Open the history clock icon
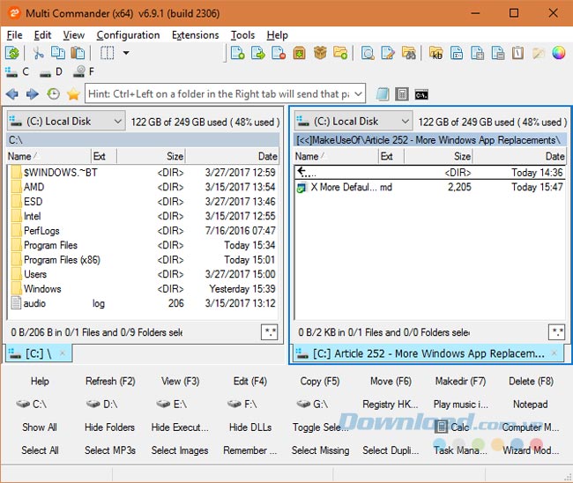 [x=54, y=93]
